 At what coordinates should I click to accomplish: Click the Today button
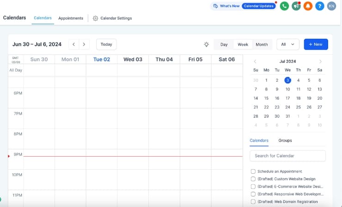[106, 44]
